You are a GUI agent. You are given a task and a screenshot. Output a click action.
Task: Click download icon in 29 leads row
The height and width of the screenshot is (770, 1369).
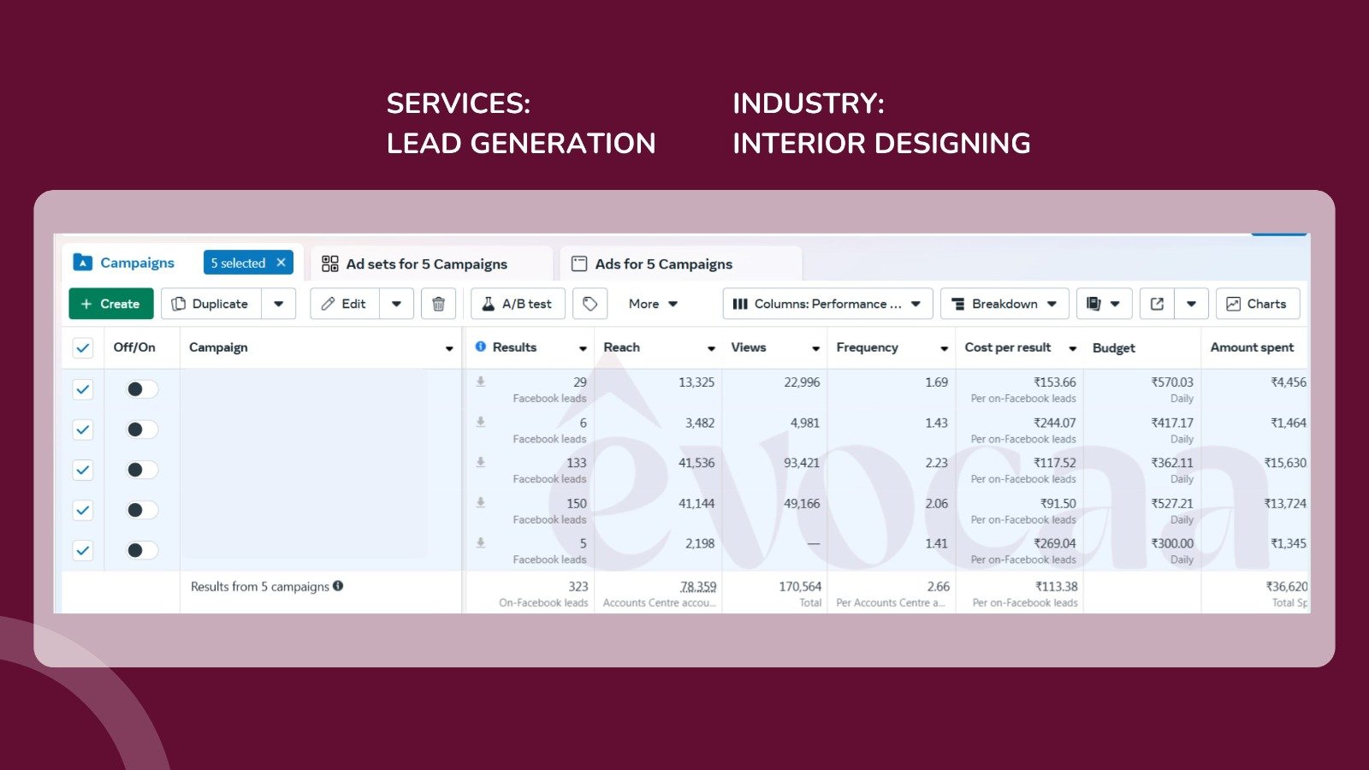point(481,382)
